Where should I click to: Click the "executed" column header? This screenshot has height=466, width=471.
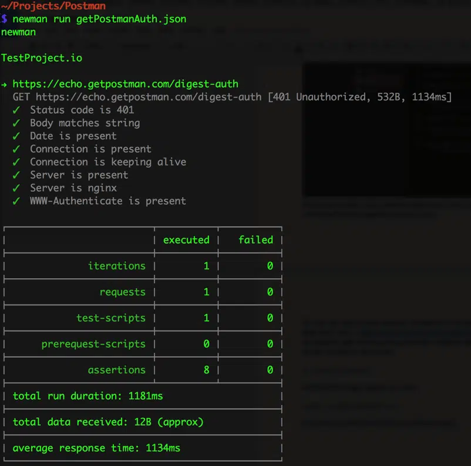coord(186,239)
